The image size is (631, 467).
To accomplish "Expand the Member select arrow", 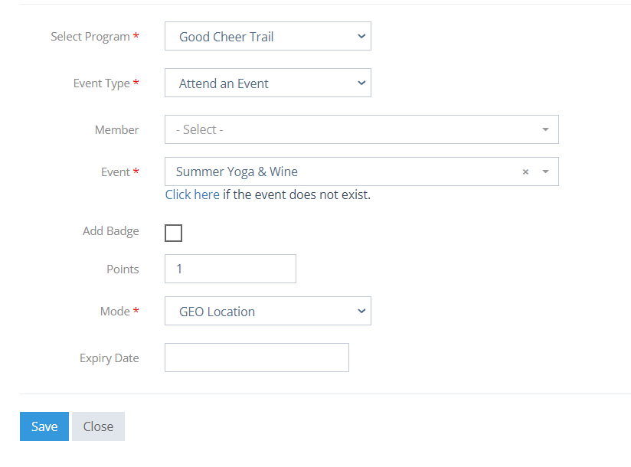I will (545, 129).
